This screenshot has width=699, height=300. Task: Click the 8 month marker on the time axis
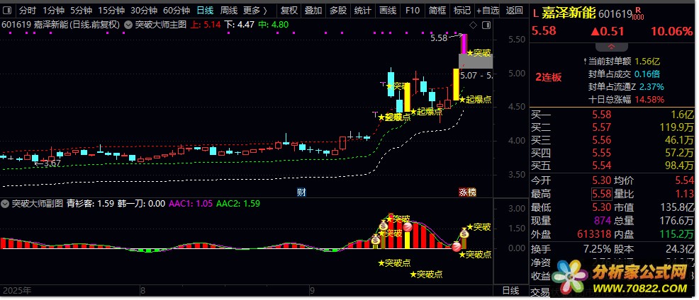pos(142,291)
